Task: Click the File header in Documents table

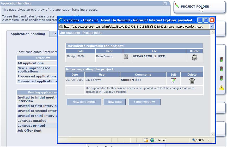Action: [x=154, y=51]
